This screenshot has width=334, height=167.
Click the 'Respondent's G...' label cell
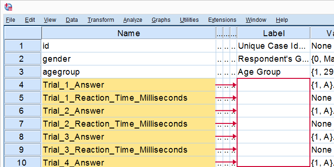pos(274,59)
